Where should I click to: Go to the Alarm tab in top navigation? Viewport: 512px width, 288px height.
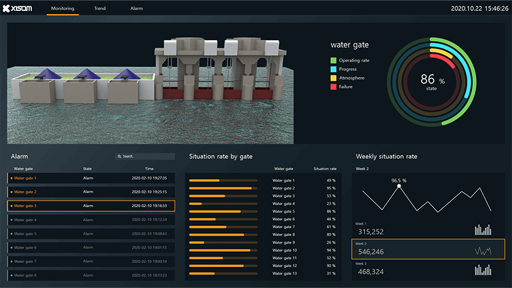(x=136, y=9)
